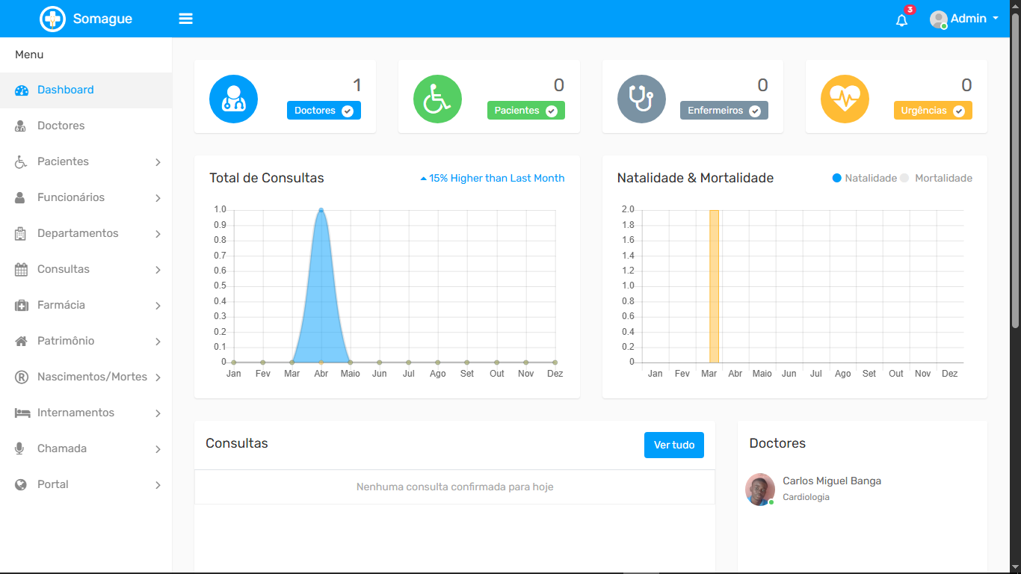Click the microphone icon beside Chamada
This screenshot has width=1021, height=574.
pos(21,448)
